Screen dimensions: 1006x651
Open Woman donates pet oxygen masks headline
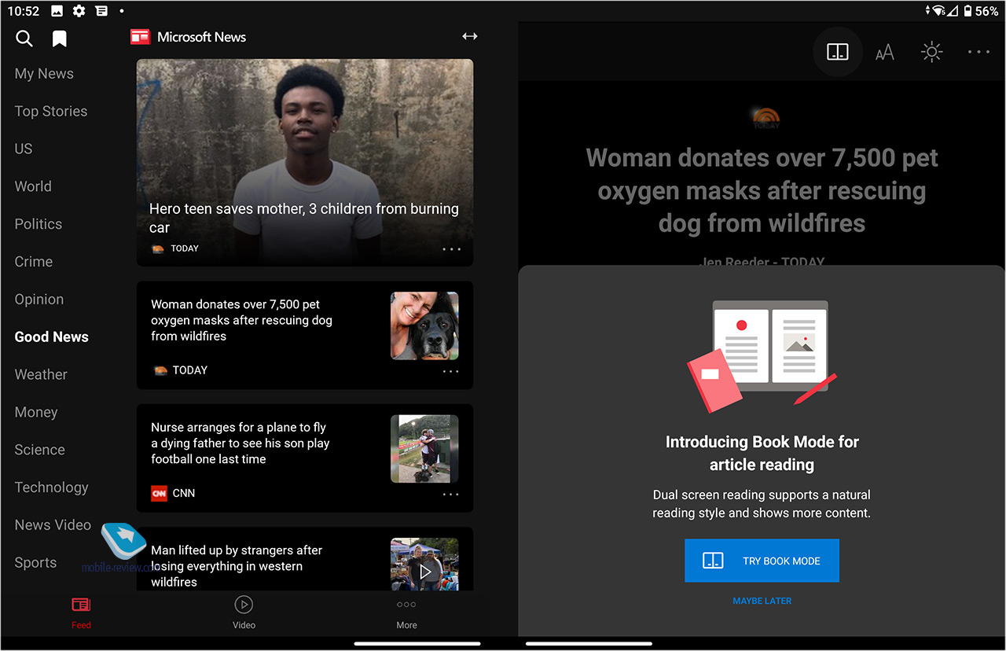241,320
